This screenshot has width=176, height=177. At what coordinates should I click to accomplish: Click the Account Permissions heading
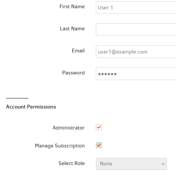point(31,107)
